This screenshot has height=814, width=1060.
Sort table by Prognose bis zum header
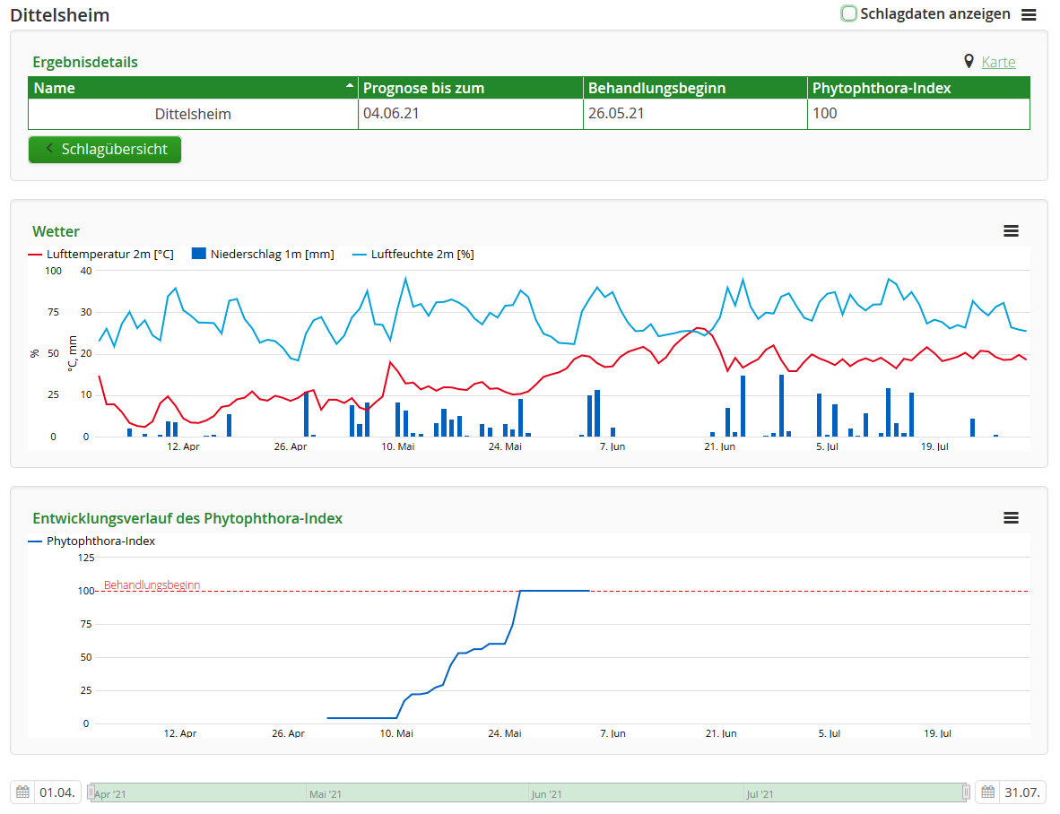(423, 88)
